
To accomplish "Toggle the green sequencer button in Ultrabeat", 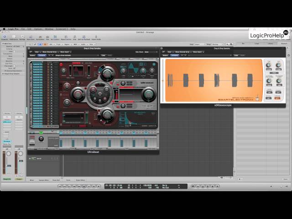I will pyautogui.click(x=41, y=133).
